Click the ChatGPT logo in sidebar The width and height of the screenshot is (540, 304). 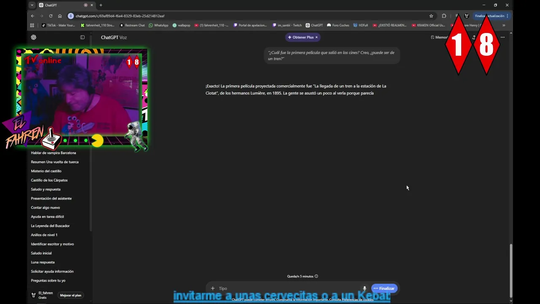(x=33, y=37)
